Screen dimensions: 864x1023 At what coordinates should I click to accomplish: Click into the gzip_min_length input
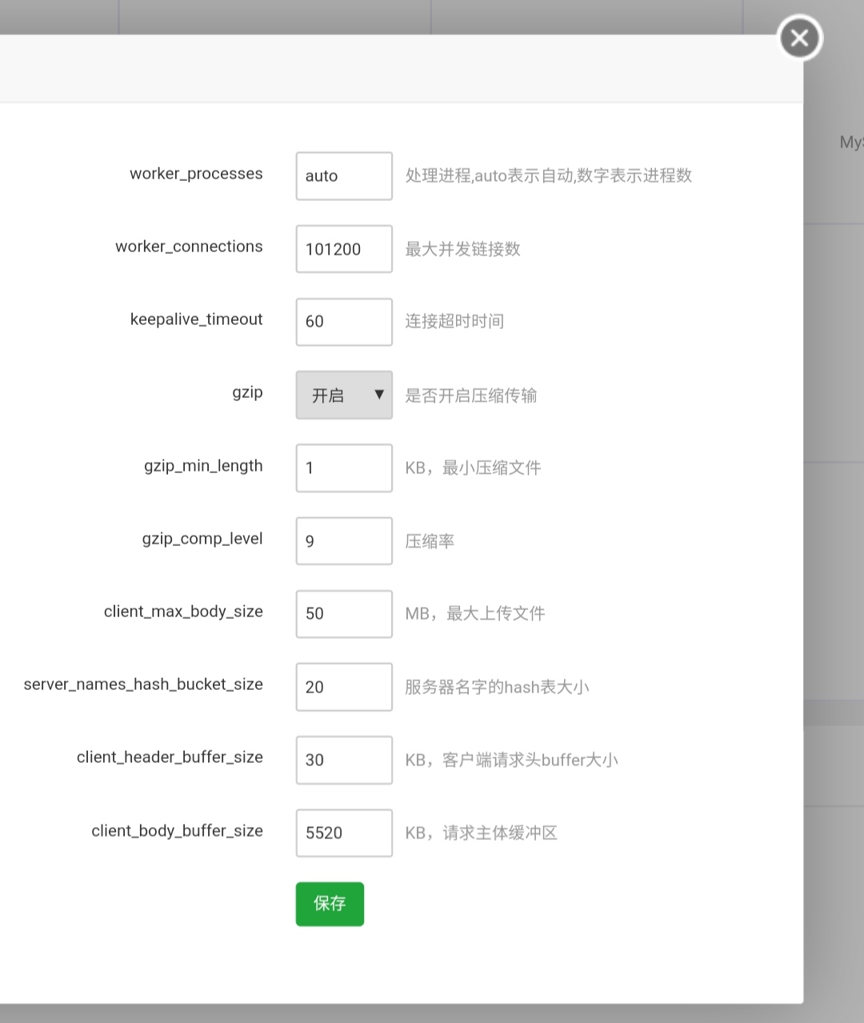pos(344,468)
